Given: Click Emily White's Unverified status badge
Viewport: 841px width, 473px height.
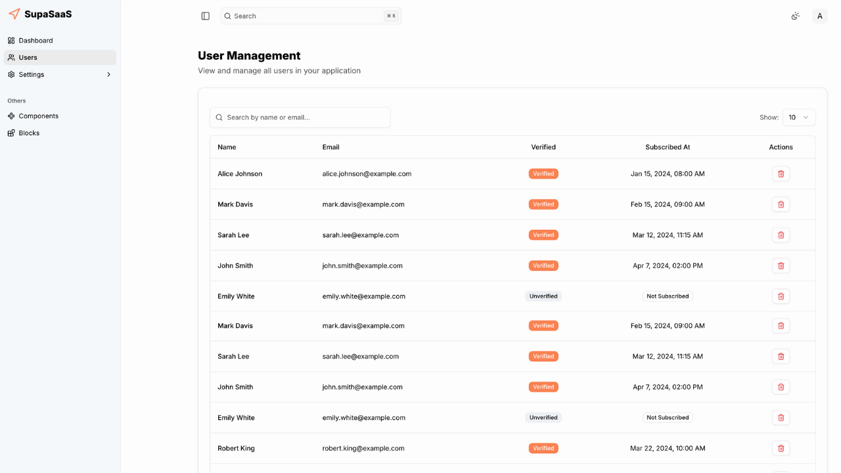Looking at the screenshot, I should pos(543,296).
